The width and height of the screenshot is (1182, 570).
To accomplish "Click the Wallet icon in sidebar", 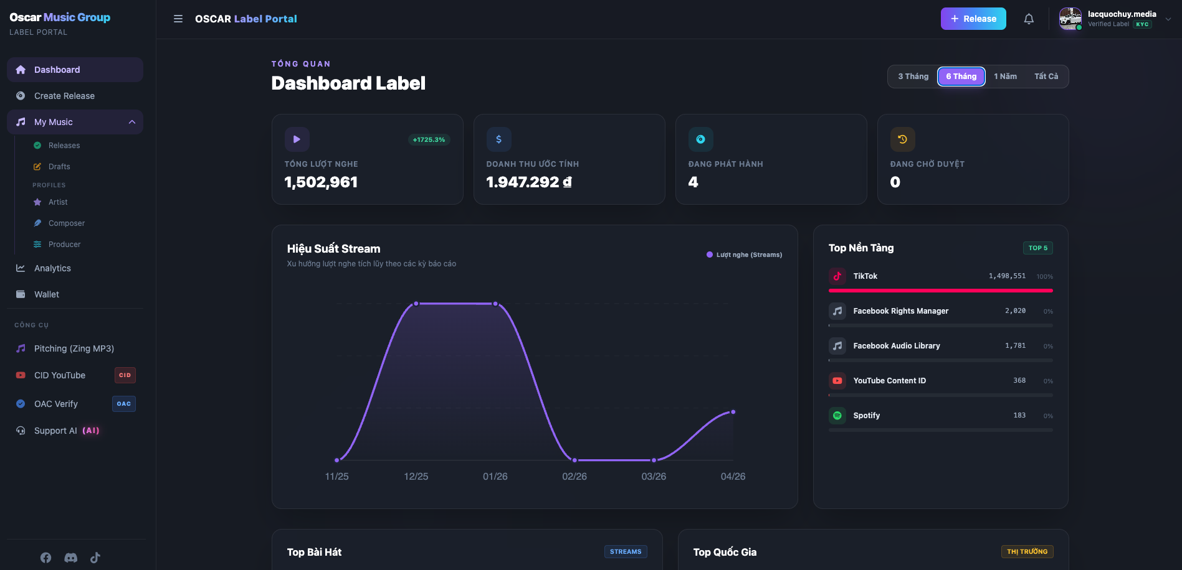I will tap(21, 294).
